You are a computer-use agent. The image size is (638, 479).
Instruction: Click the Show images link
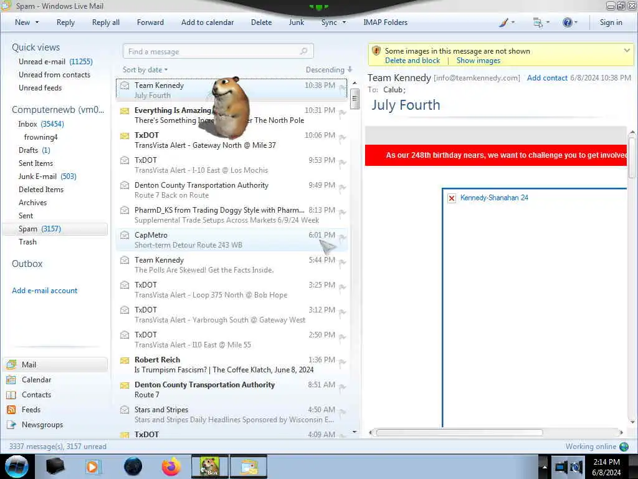pos(478,60)
